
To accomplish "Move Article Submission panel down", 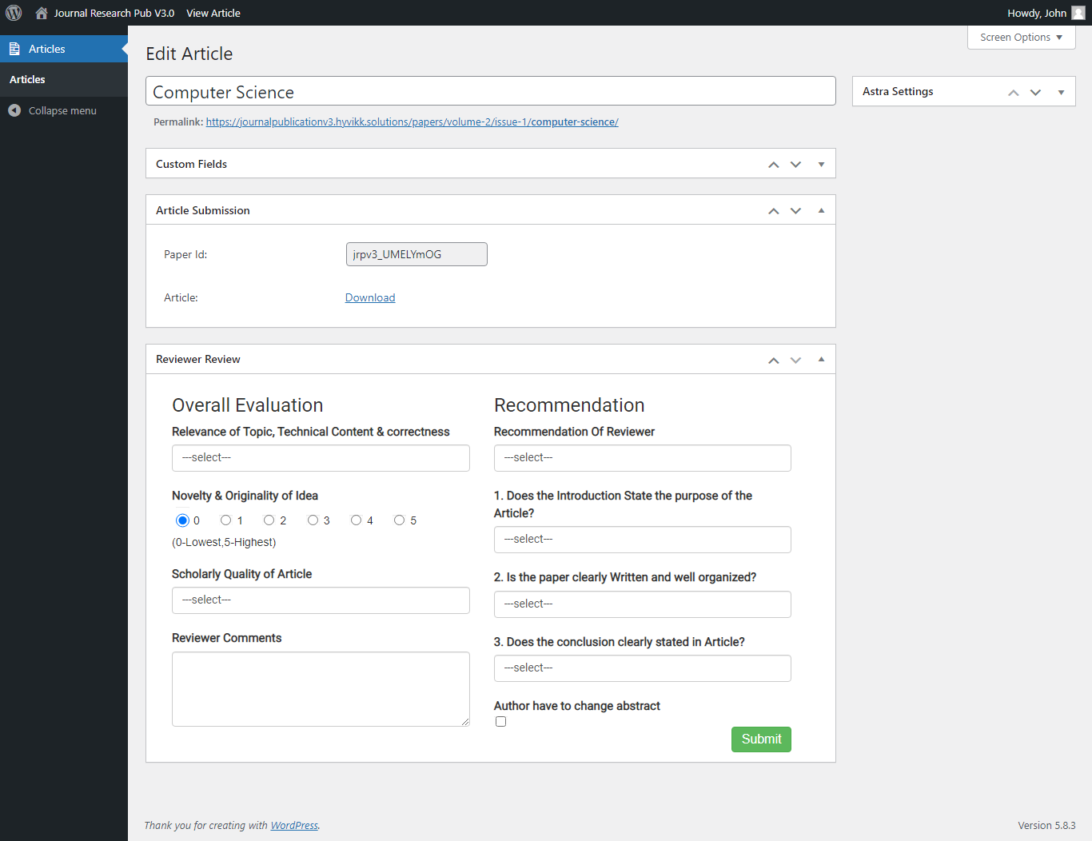I will coord(795,211).
